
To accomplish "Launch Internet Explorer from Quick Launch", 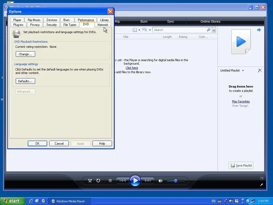I will click(31, 201).
